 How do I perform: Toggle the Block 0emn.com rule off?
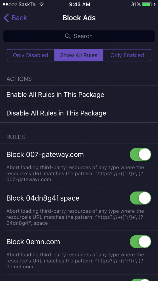point(140,241)
